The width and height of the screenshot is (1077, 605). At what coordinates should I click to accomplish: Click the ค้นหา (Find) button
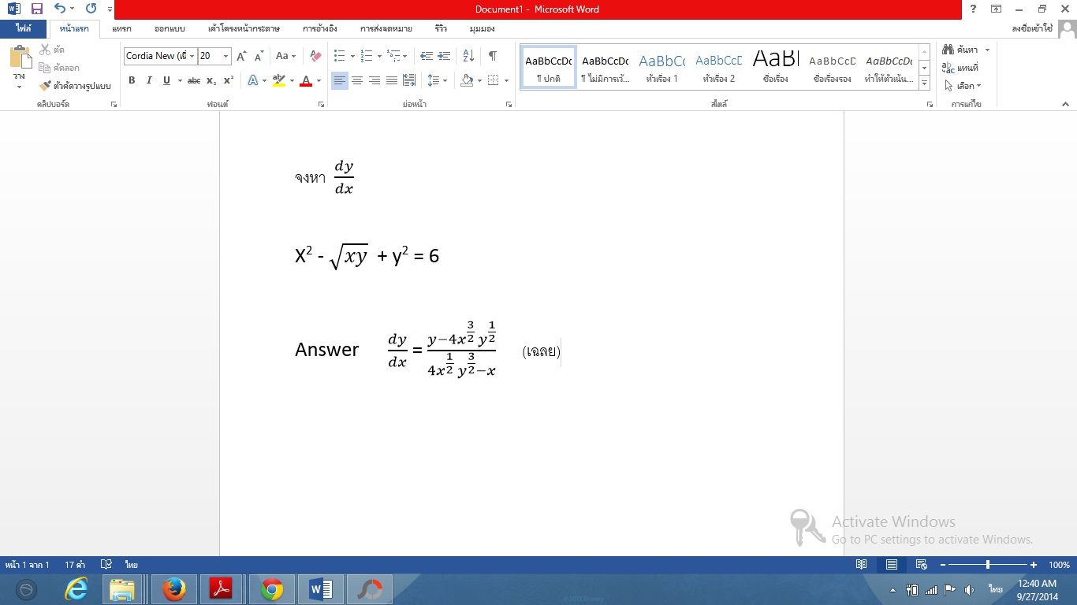[x=966, y=50]
